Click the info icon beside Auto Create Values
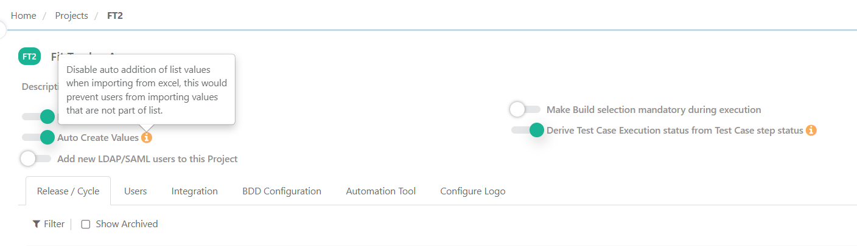Image resolution: width=857 pixels, height=246 pixels. [x=147, y=138]
